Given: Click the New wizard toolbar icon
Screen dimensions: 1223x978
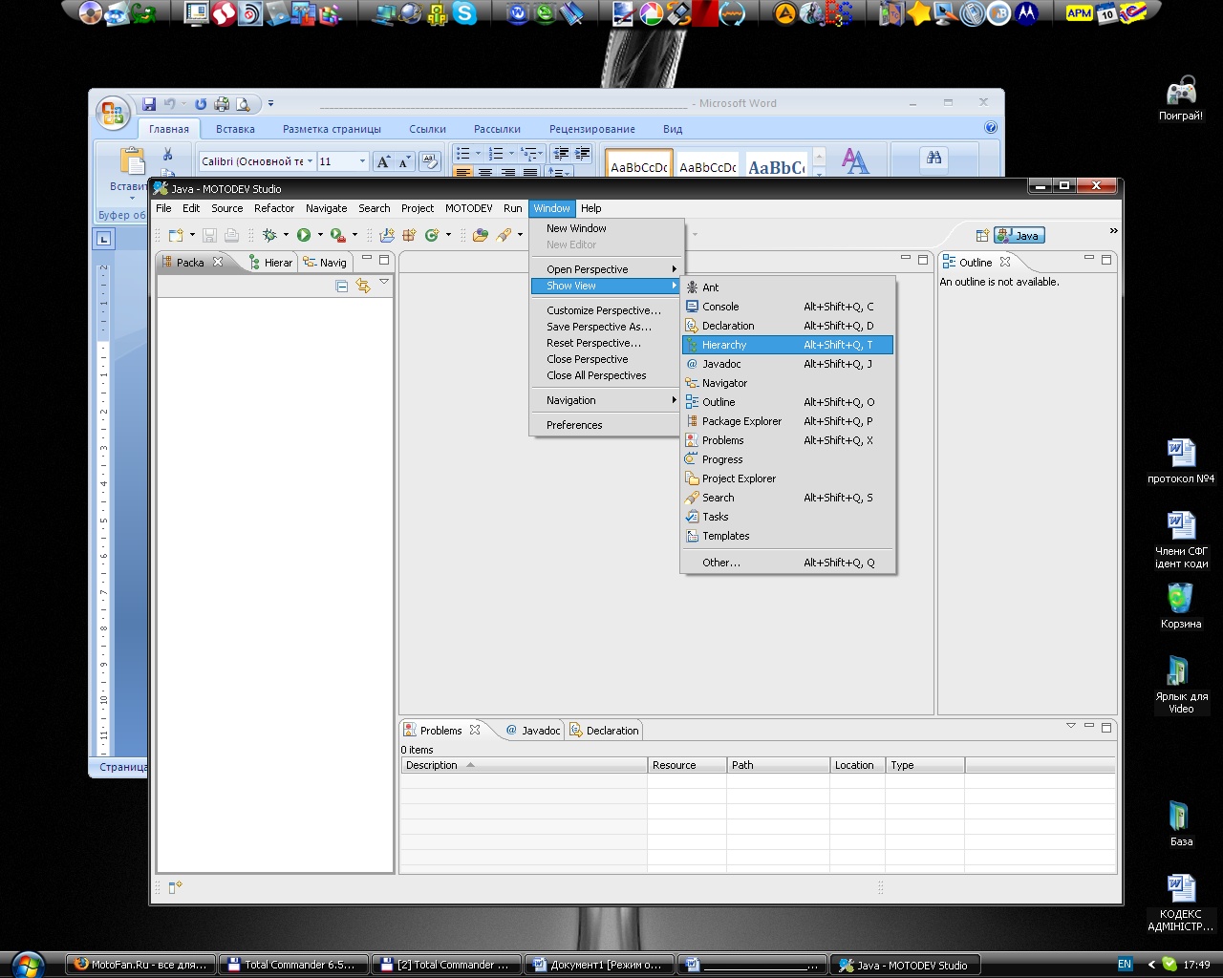Looking at the screenshot, I should point(176,235).
